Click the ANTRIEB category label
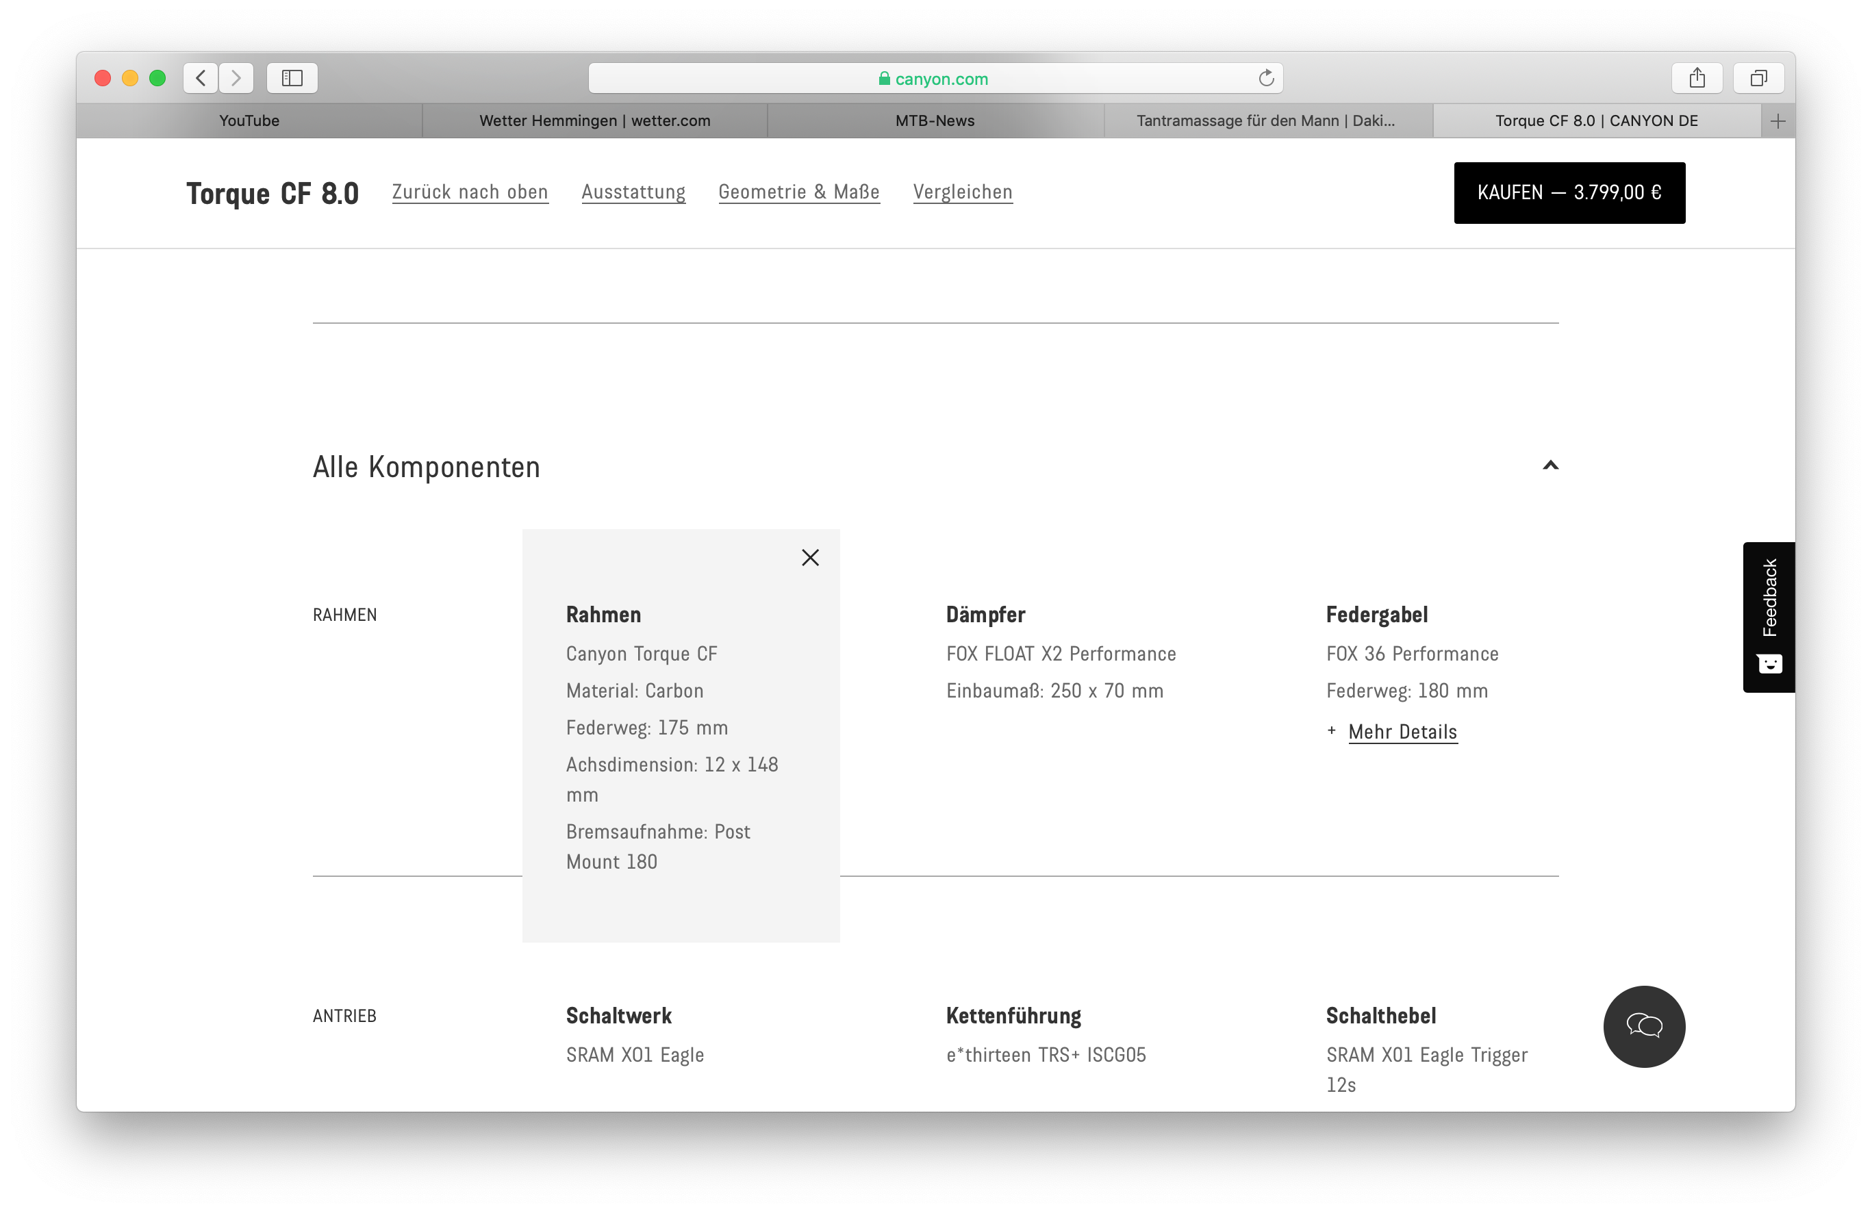 click(344, 1016)
